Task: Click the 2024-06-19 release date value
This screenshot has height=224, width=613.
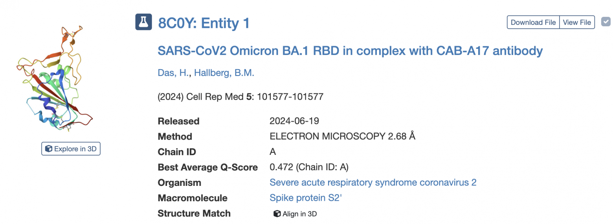Action: [294, 121]
